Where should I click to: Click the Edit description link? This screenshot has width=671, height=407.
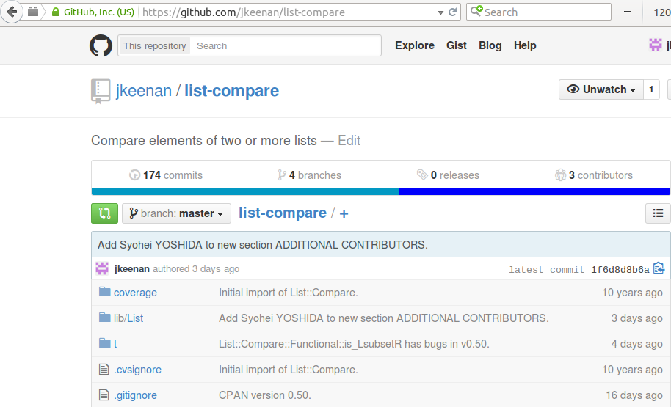pos(349,141)
